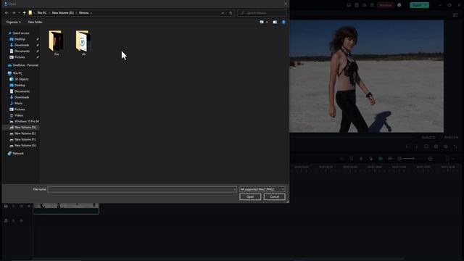Image resolution: width=464 pixels, height=261 pixels.
Task: Click account avatar icon in Filmora title bar
Action: [399, 5]
